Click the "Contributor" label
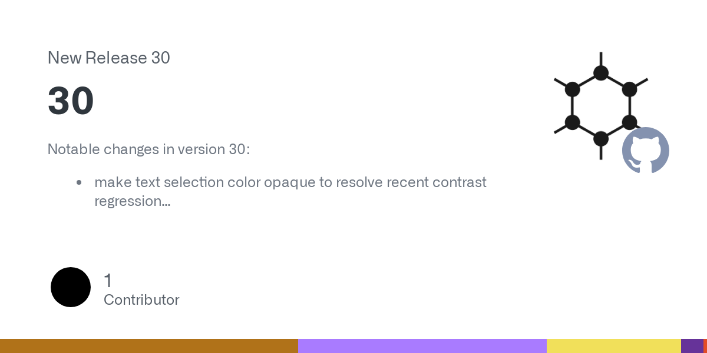 click(x=141, y=300)
